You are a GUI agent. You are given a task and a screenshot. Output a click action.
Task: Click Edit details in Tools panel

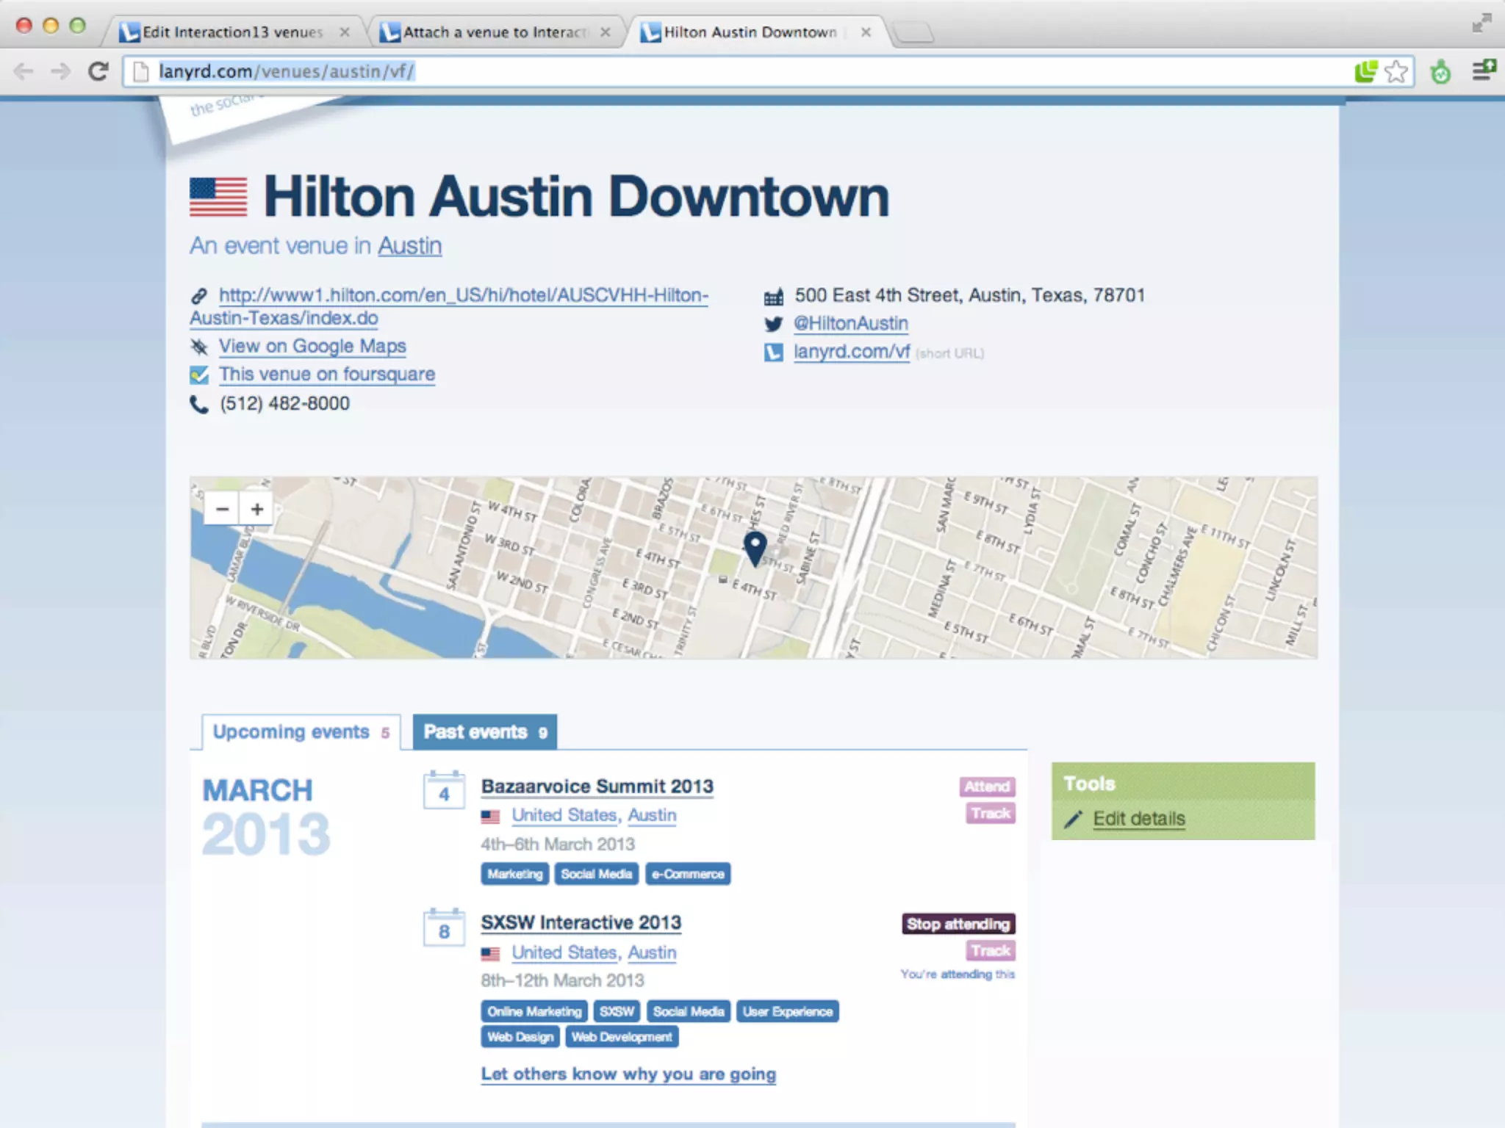(1138, 819)
